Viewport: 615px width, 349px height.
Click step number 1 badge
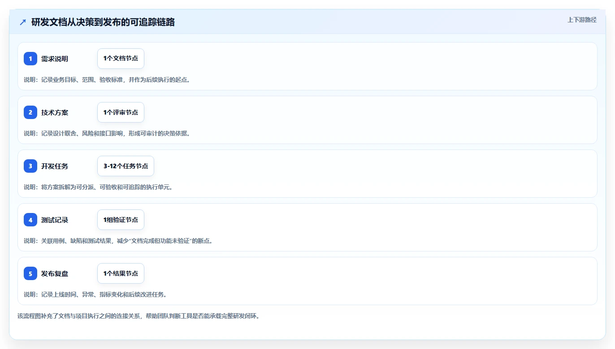tap(30, 59)
